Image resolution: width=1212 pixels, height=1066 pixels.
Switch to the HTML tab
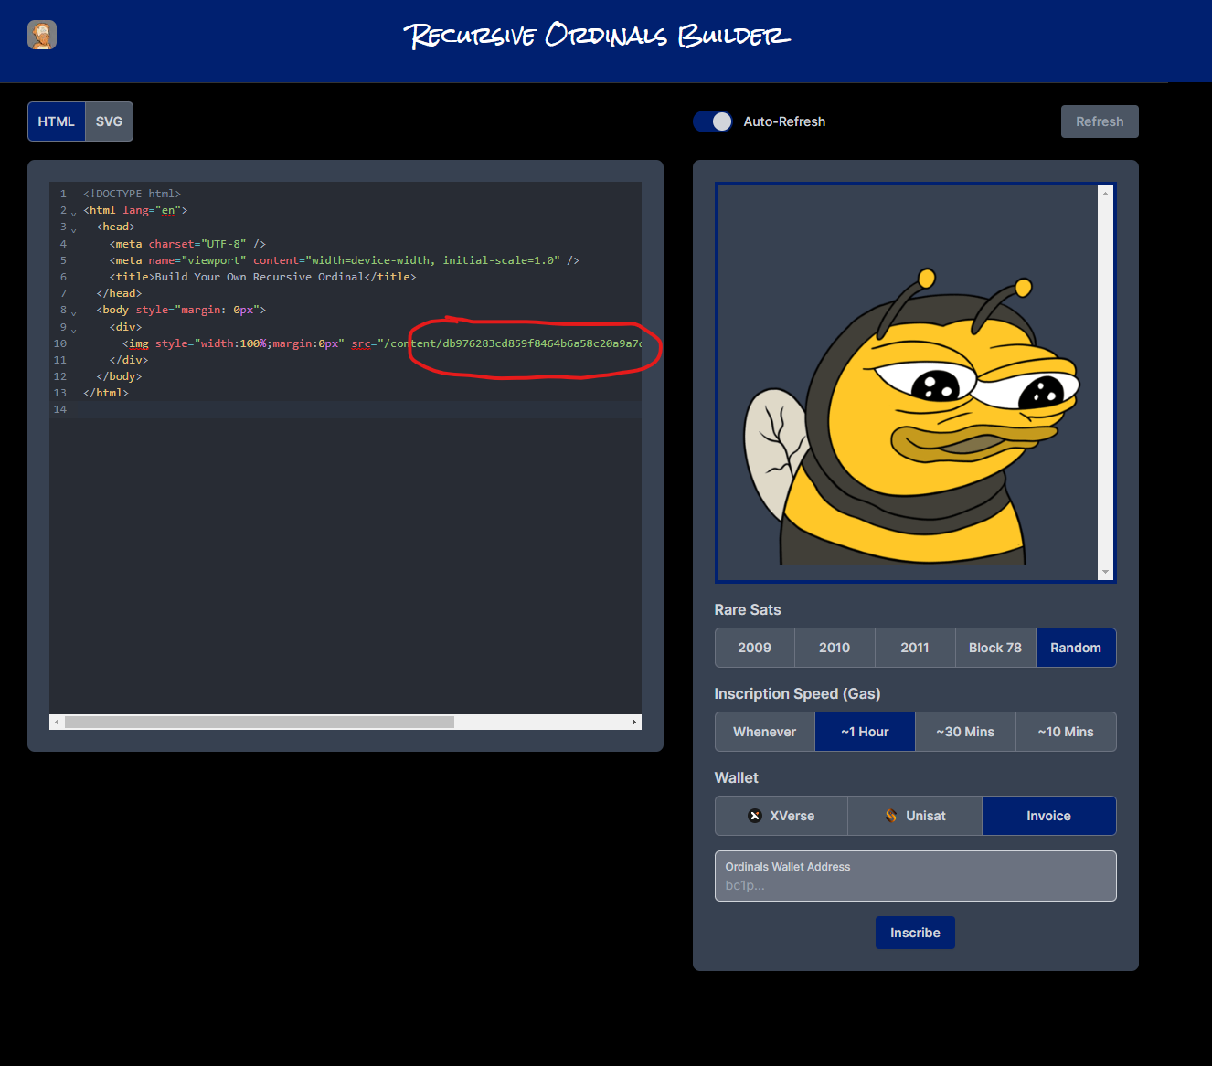point(56,121)
